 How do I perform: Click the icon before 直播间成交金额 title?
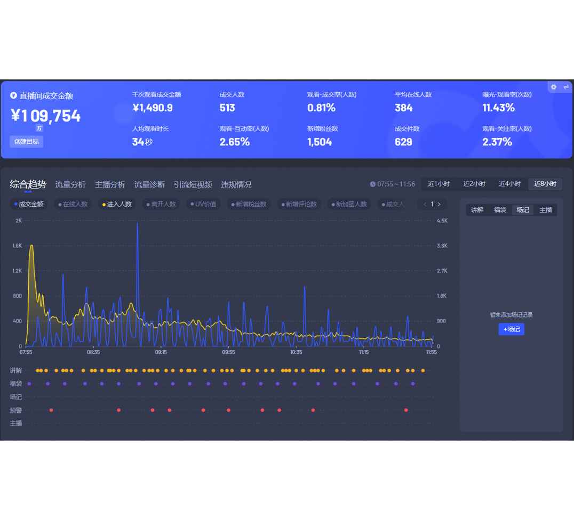tap(14, 96)
